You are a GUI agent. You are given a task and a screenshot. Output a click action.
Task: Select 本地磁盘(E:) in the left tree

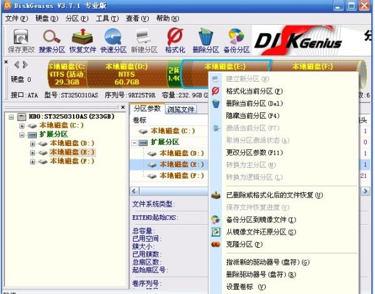point(72,152)
